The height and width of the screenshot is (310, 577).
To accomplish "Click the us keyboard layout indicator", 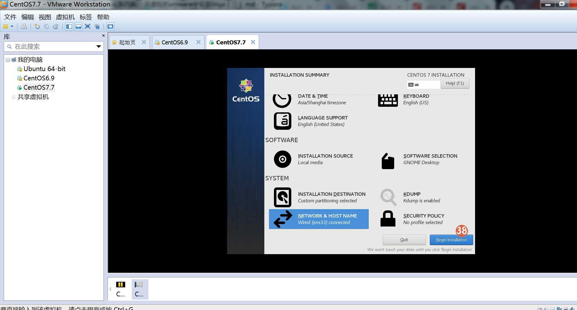I will tap(424, 84).
